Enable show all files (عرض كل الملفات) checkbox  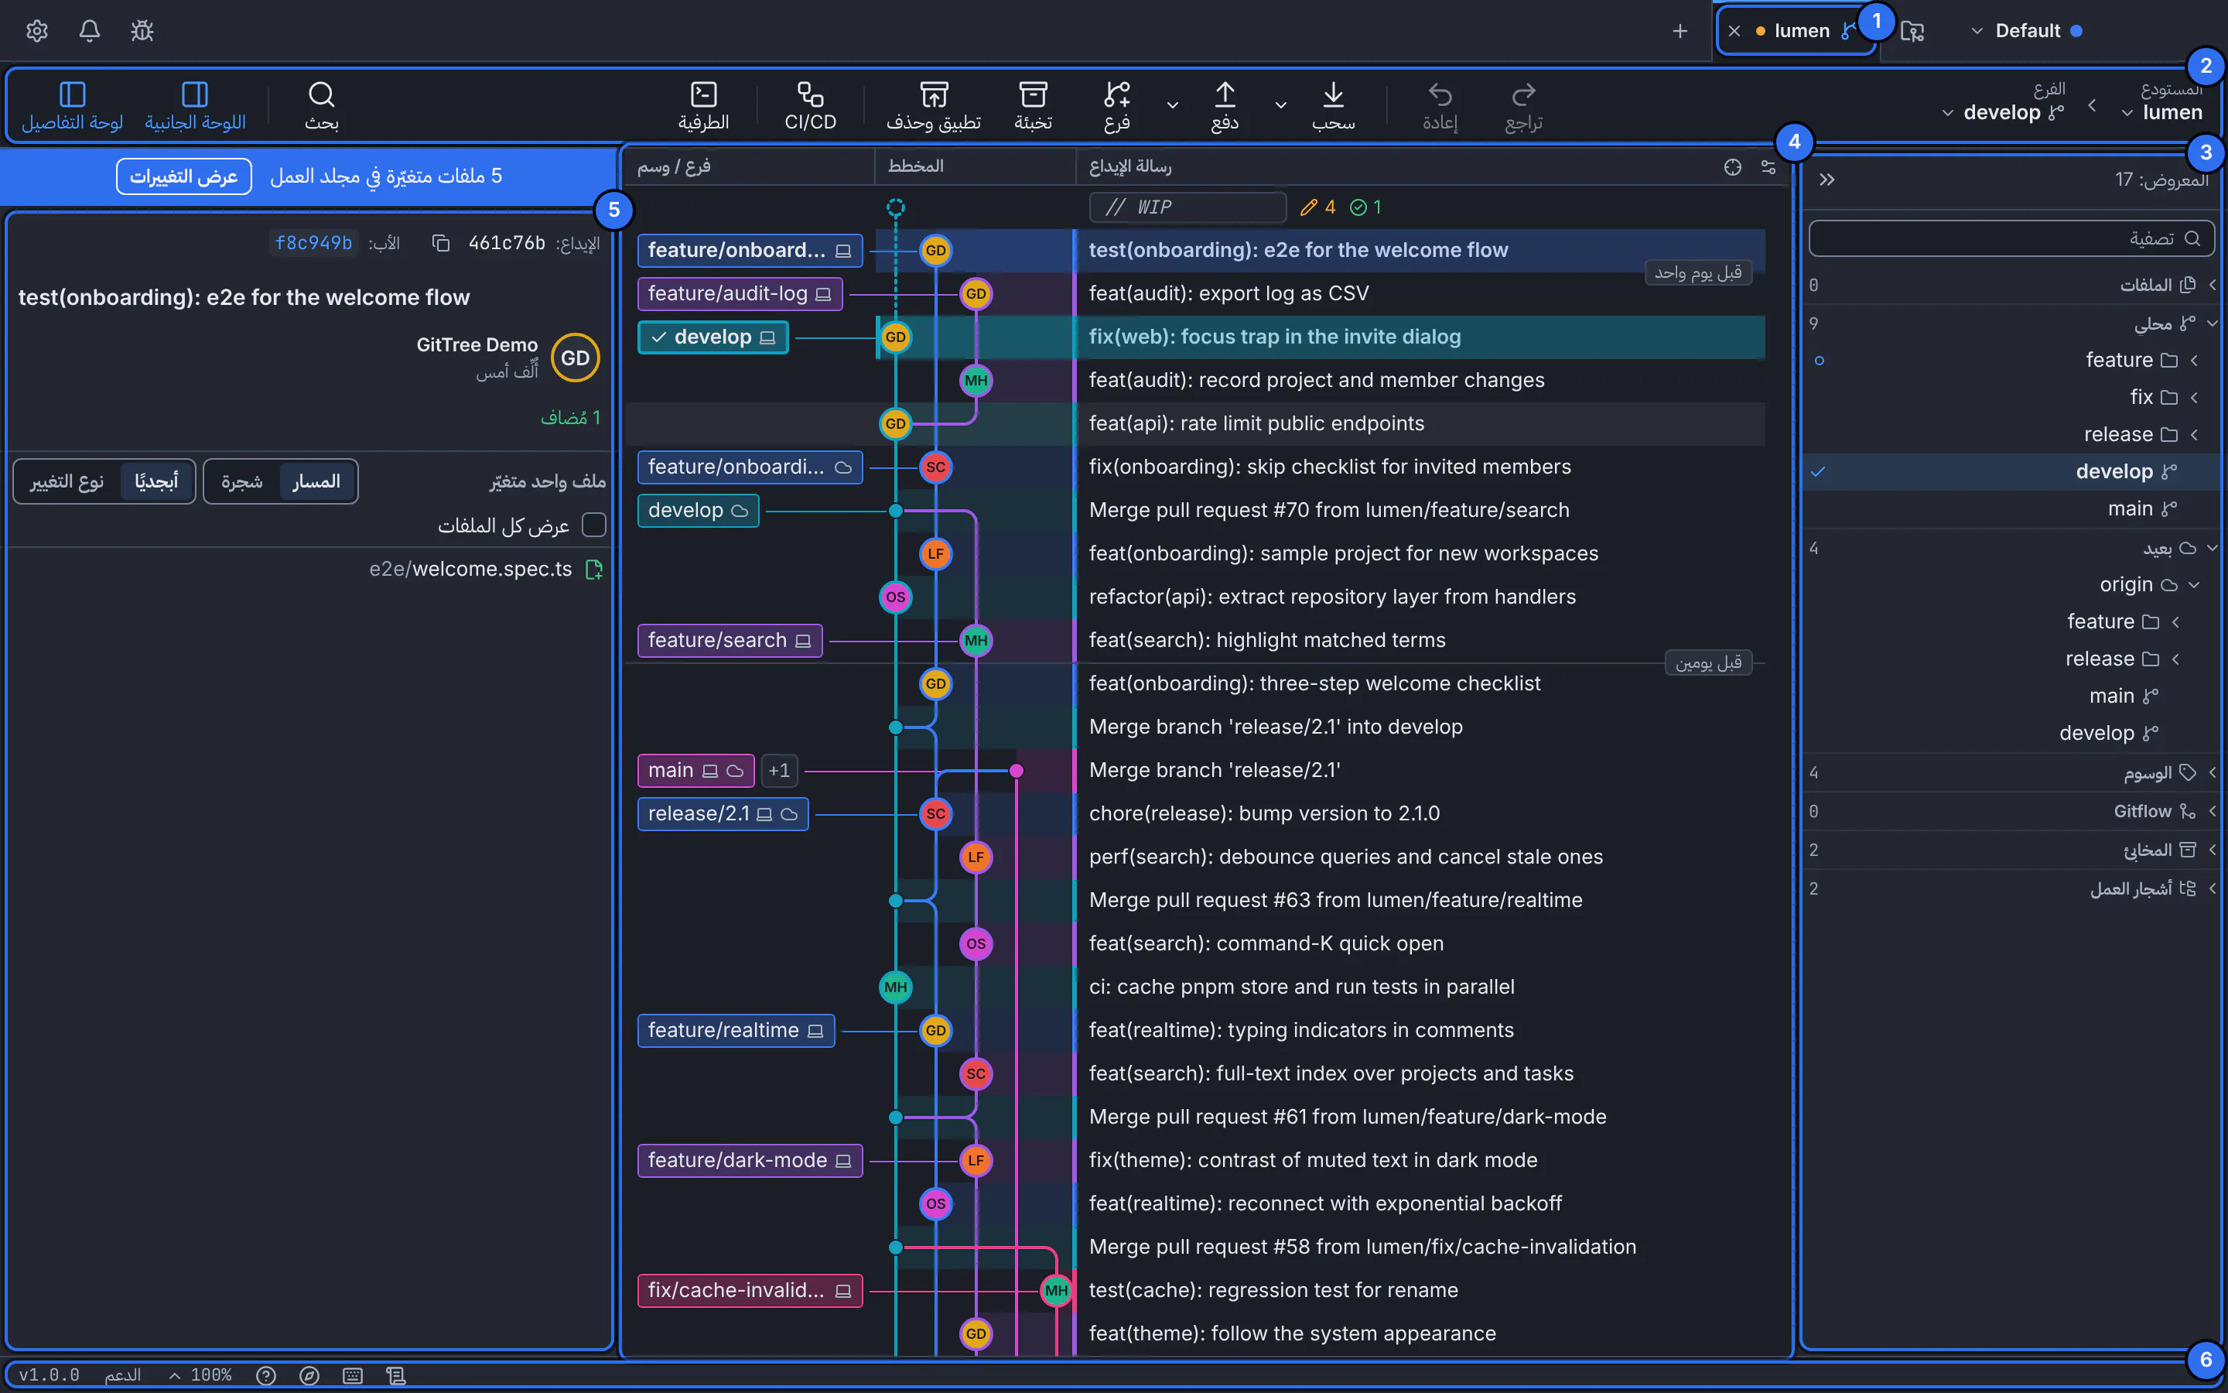[595, 525]
